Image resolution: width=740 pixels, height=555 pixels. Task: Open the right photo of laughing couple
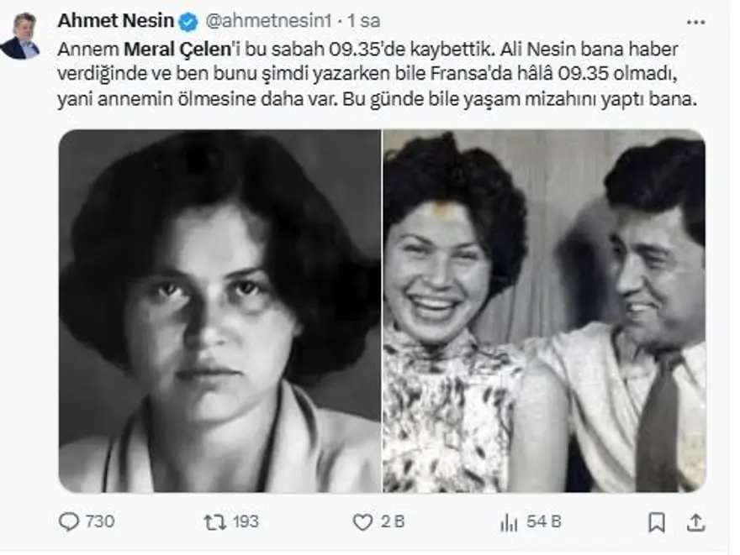[x=544, y=311]
